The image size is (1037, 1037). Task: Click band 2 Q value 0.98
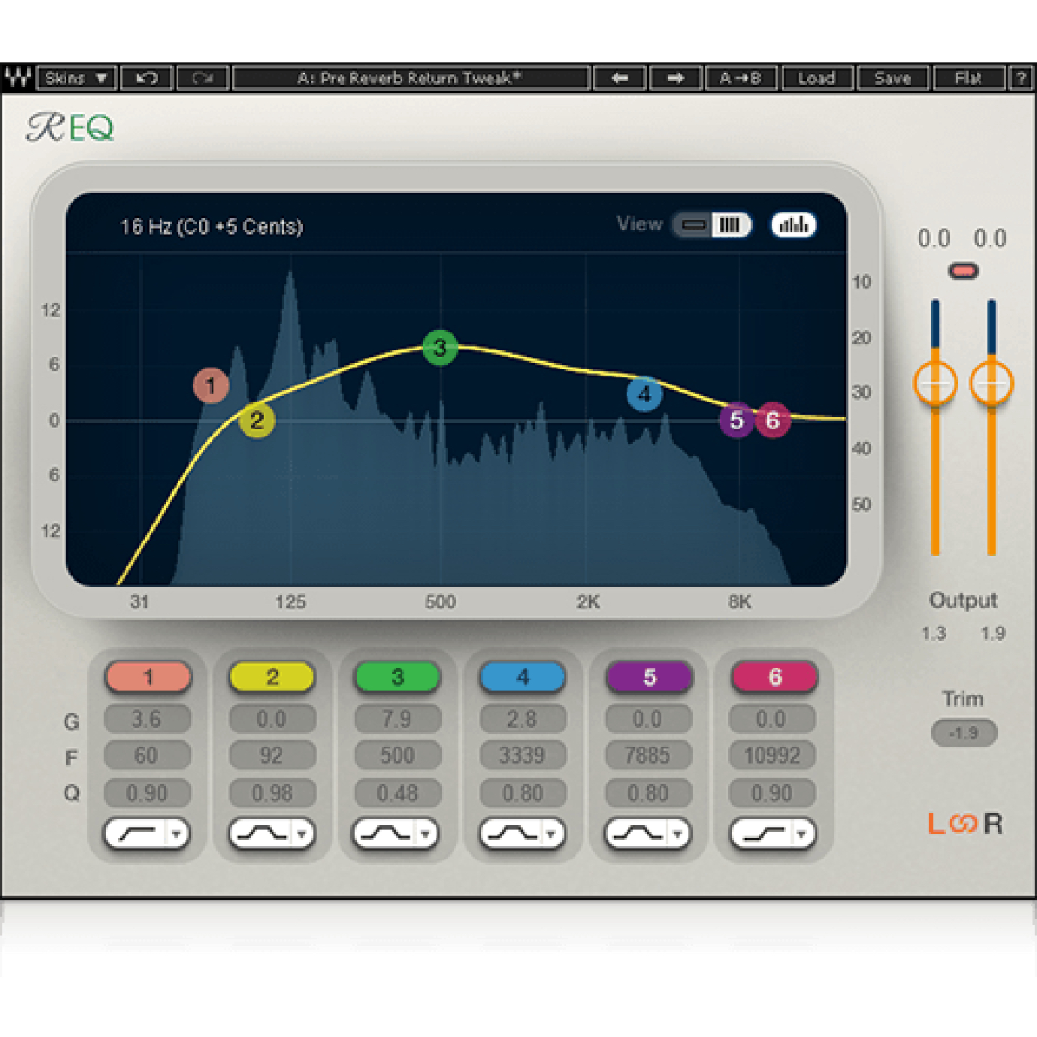tap(272, 793)
